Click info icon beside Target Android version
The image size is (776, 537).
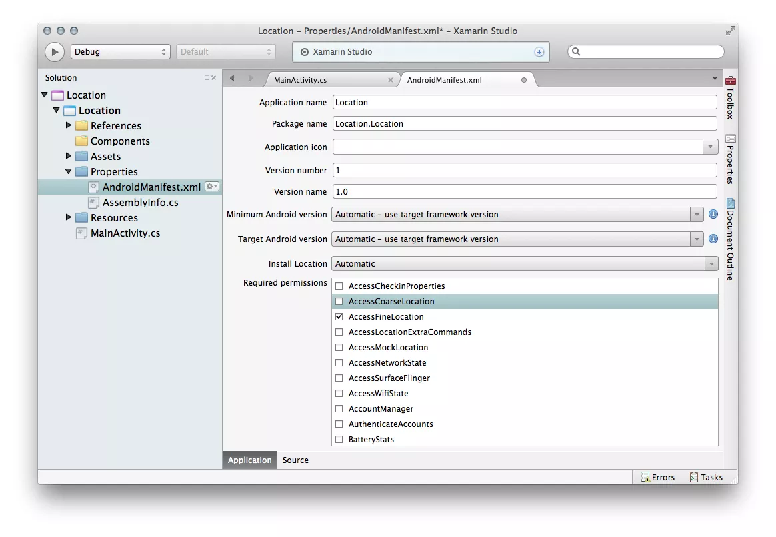(713, 239)
